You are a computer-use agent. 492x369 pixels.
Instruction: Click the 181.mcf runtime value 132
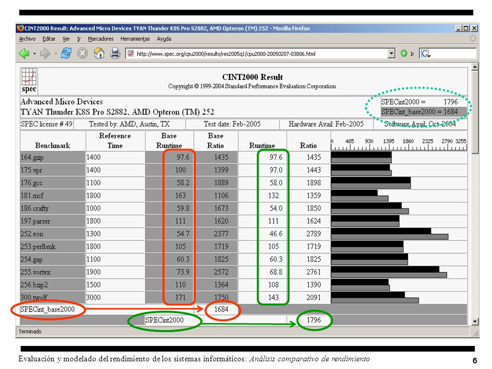273,195
